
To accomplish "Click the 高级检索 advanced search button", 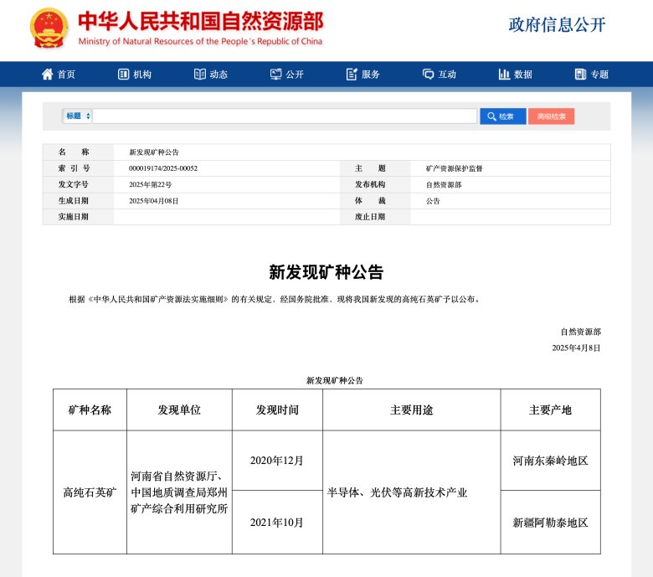I will pos(551,116).
